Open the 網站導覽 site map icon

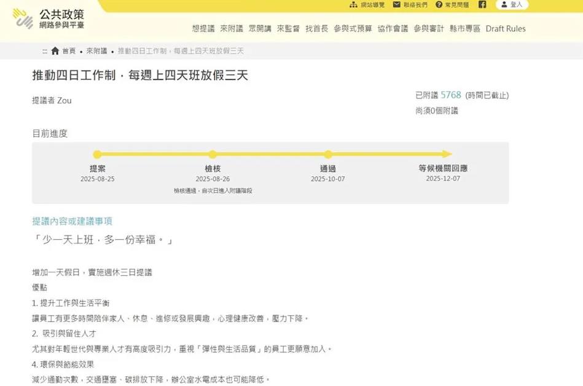click(x=354, y=5)
